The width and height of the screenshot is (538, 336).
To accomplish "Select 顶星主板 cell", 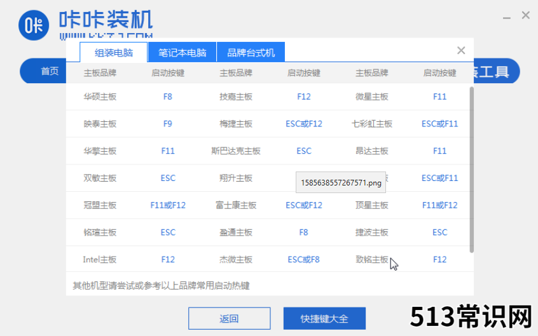I will tap(371, 205).
